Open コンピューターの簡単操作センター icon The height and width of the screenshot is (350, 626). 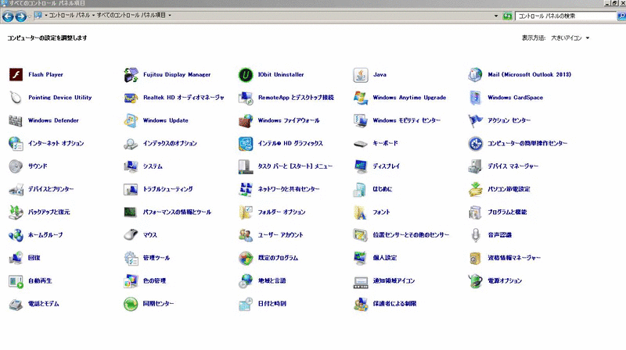click(475, 144)
